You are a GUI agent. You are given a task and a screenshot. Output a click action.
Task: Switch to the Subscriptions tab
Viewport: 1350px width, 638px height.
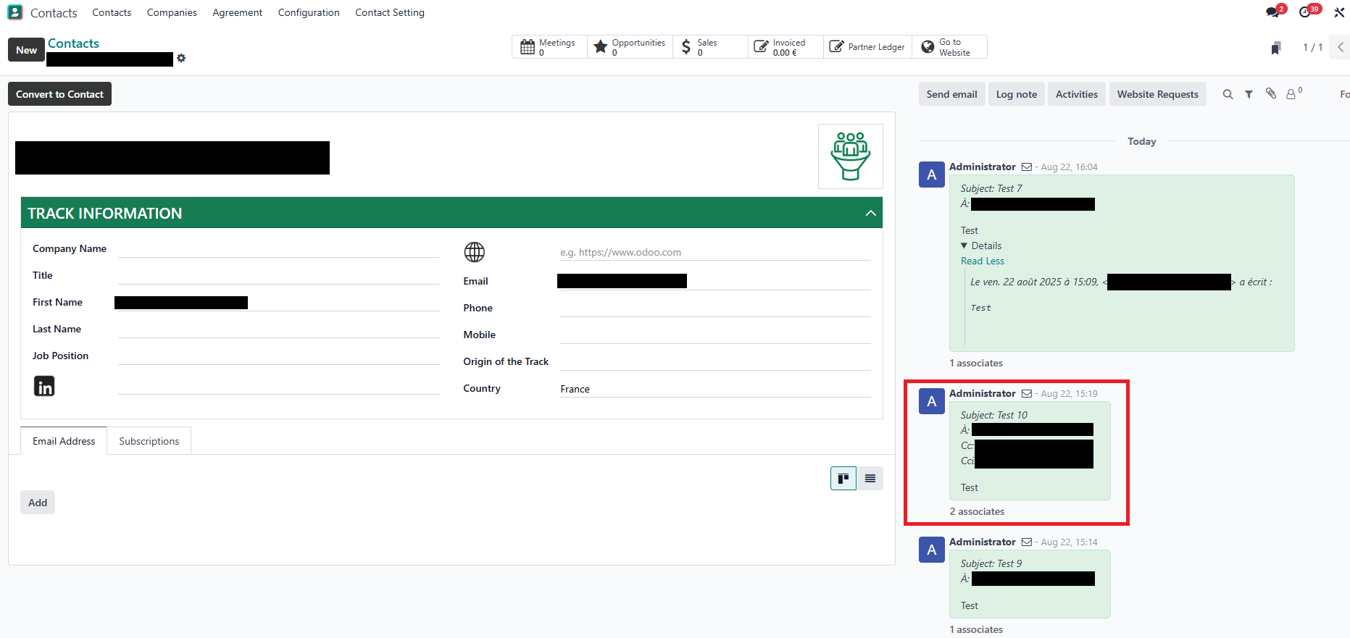pyautogui.click(x=149, y=441)
